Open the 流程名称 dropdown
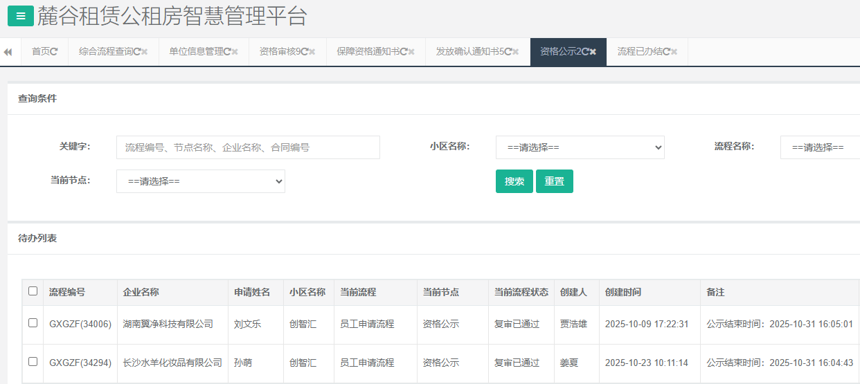The image size is (860, 384). point(820,147)
